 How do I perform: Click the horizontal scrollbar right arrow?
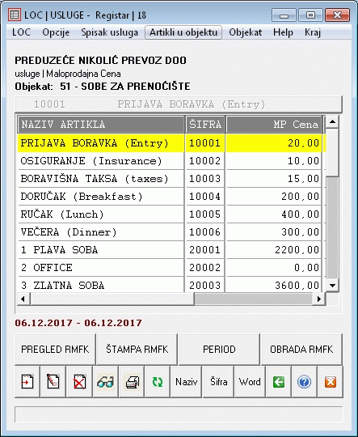point(319,299)
